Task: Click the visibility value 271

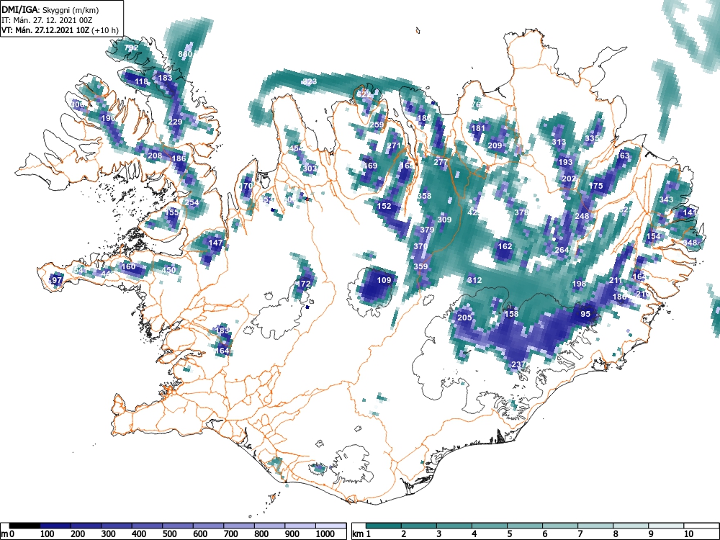Action: coord(394,145)
